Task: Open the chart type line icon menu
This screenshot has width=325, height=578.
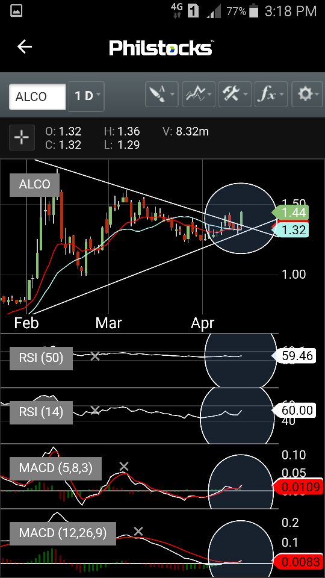Action: 199,96
